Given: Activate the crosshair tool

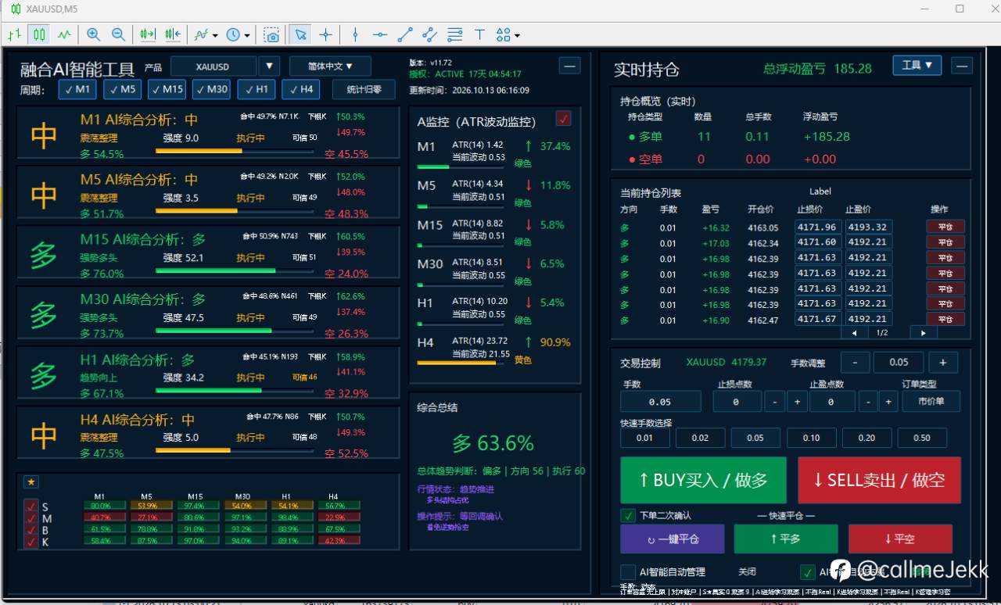Looking at the screenshot, I should coord(326,34).
